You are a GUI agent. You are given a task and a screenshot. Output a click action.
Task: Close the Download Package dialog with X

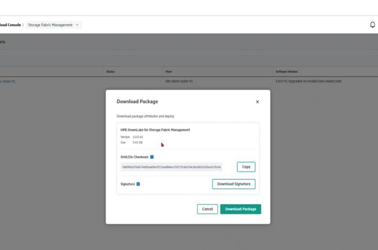tap(257, 102)
